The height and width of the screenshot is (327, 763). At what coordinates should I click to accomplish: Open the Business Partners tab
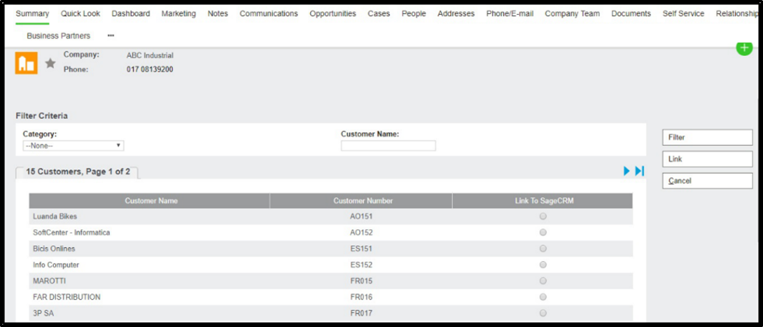(58, 36)
